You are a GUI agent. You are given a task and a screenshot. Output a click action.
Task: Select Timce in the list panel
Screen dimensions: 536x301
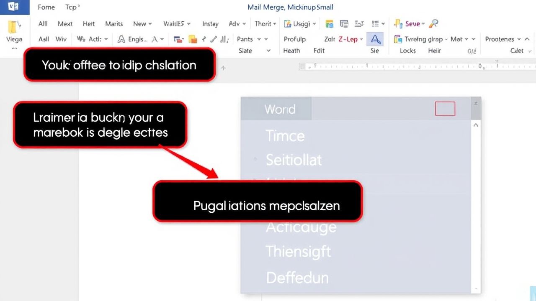click(285, 136)
